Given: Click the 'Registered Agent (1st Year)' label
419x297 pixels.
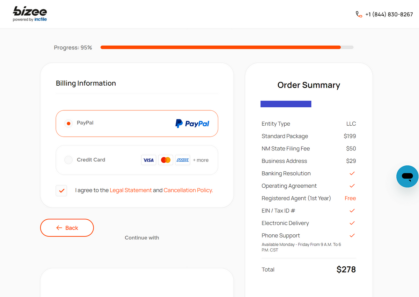Looking at the screenshot, I should (x=296, y=198).
